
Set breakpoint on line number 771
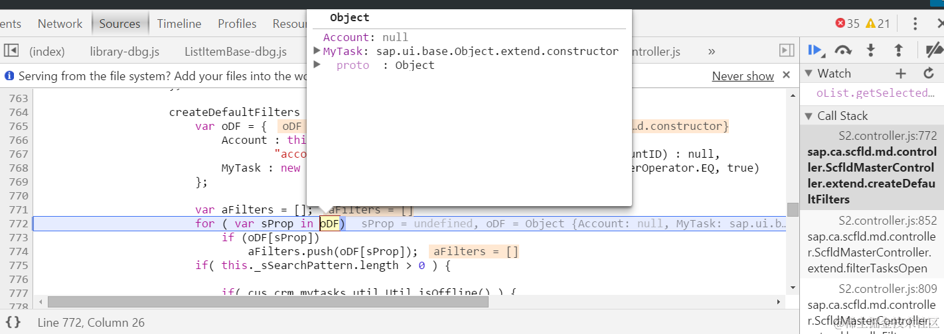[x=17, y=209]
